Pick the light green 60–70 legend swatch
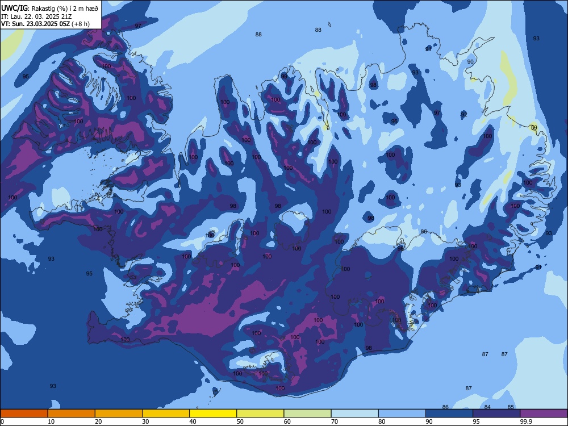 coord(307,414)
